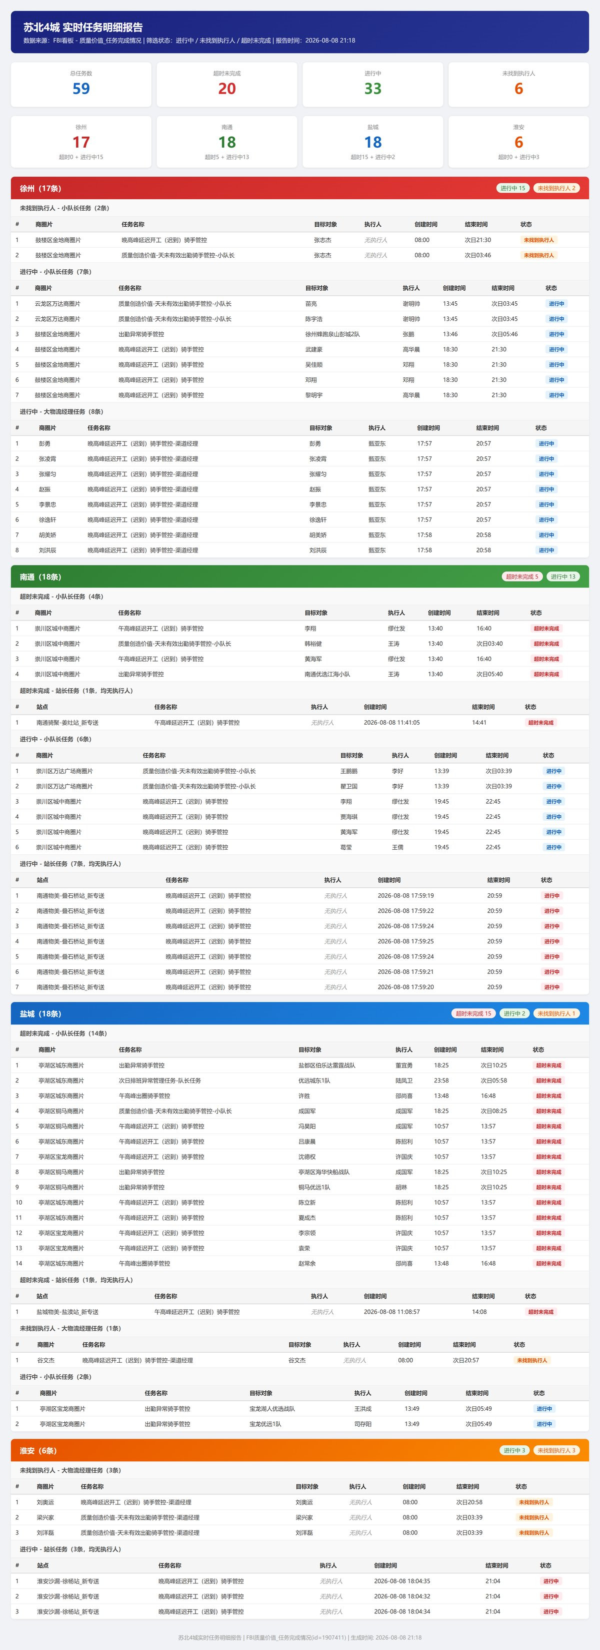Click the 淮安 6 city summary card
The width and height of the screenshot is (600, 1650).
tap(519, 142)
